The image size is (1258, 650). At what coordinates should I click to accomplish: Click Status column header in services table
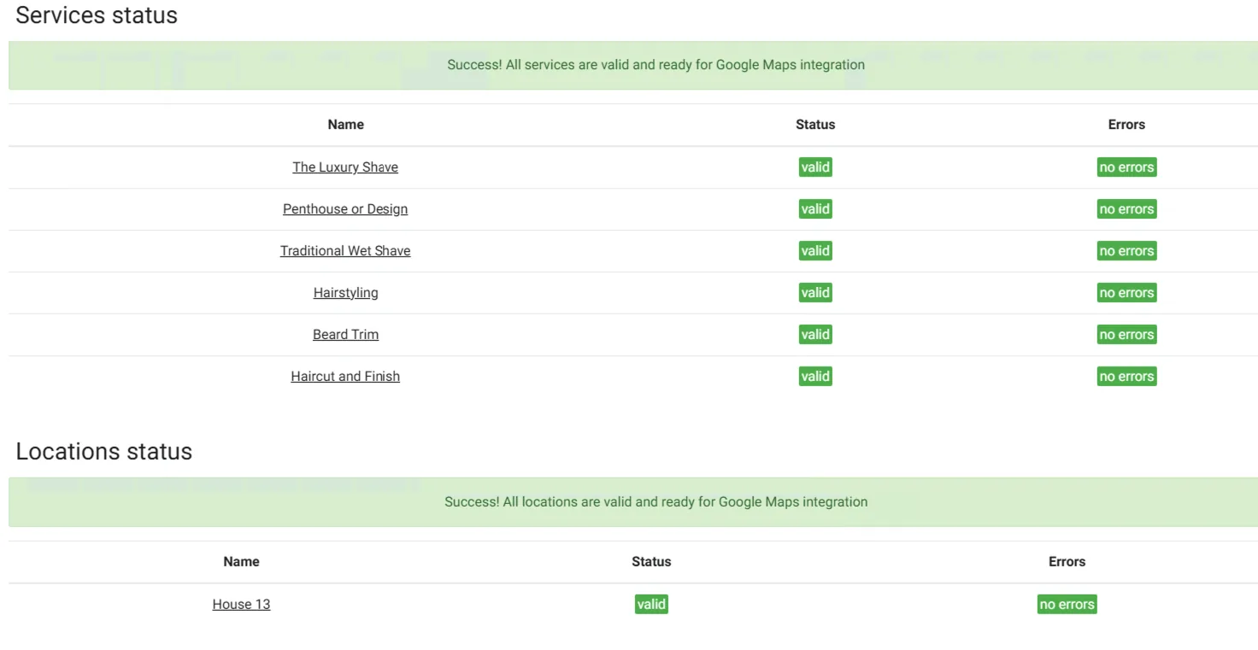(815, 125)
